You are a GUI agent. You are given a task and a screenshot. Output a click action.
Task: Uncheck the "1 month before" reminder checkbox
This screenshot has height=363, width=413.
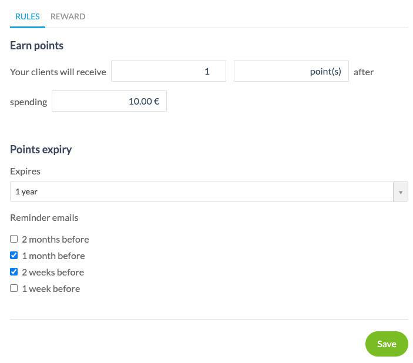14,256
